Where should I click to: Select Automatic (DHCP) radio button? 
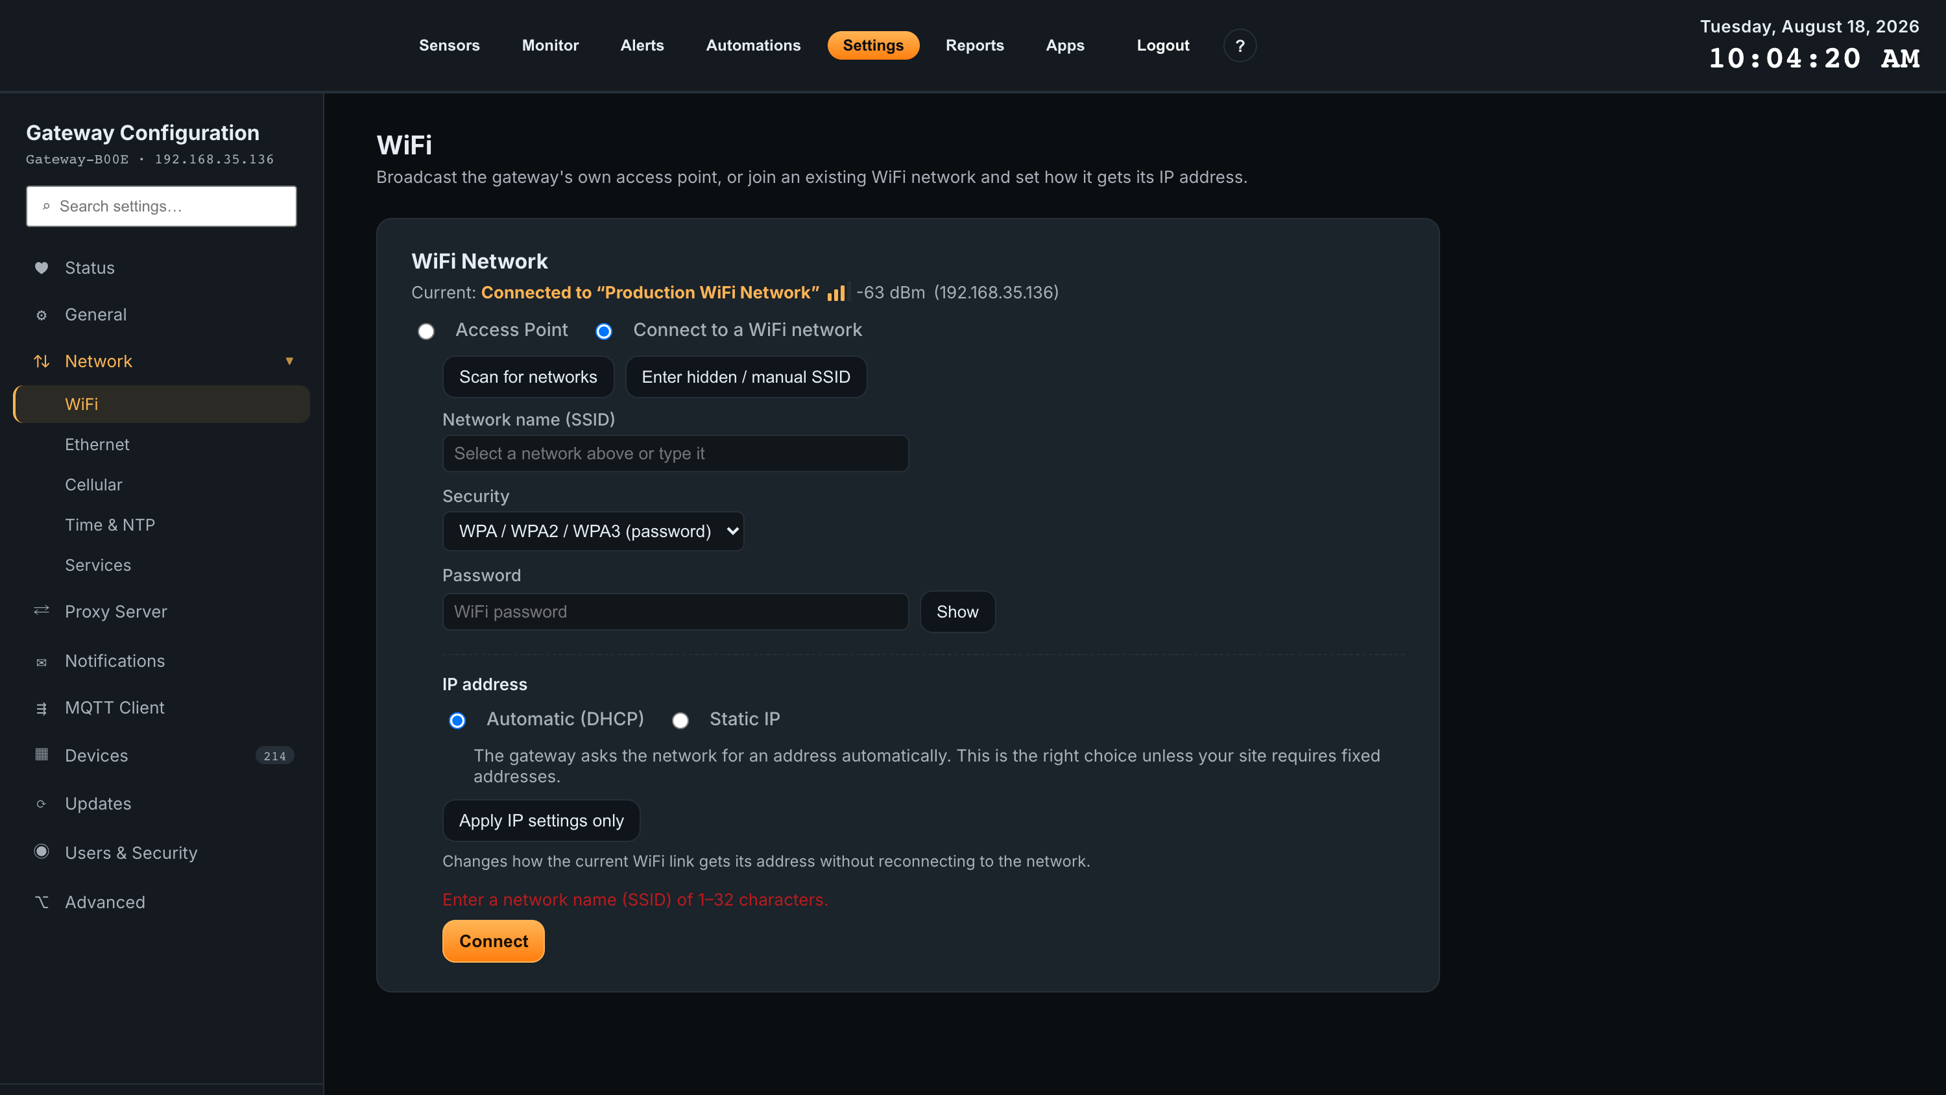(457, 720)
